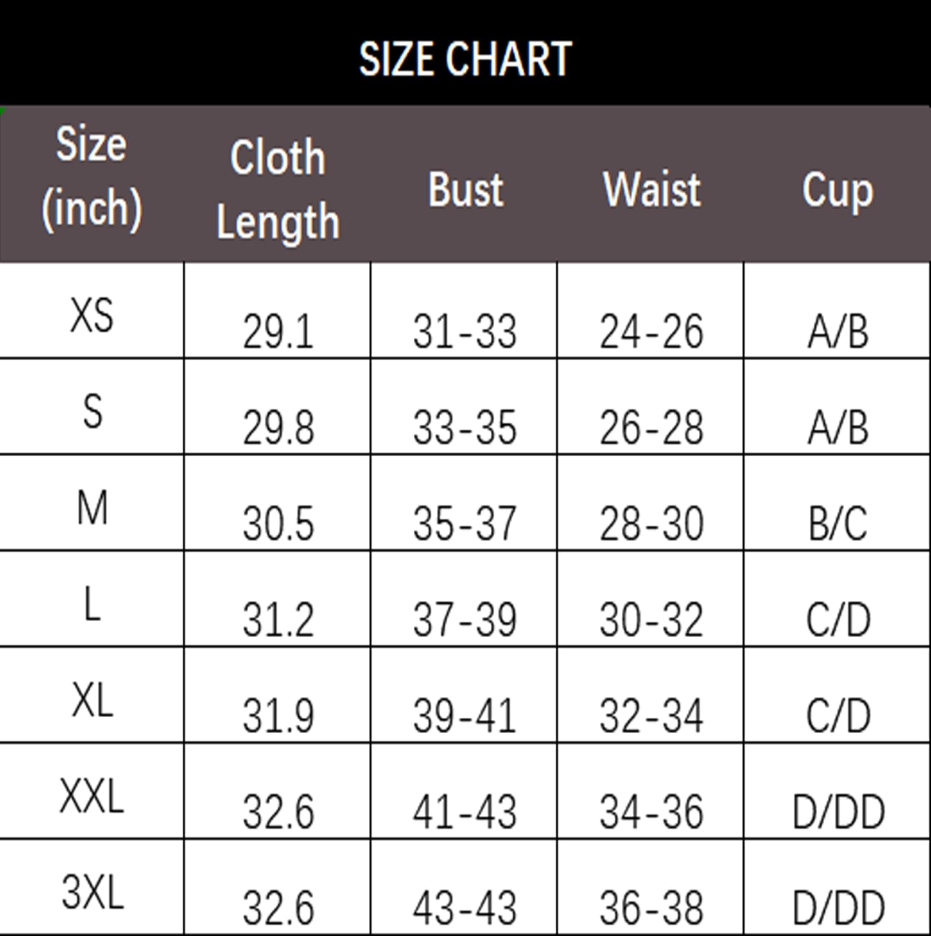Click the M size row label

pyautogui.click(x=92, y=509)
